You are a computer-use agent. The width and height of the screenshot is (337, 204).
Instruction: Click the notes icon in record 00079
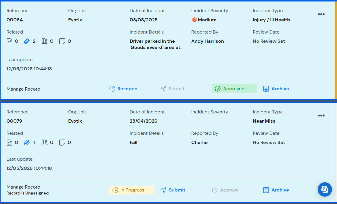(62, 143)
